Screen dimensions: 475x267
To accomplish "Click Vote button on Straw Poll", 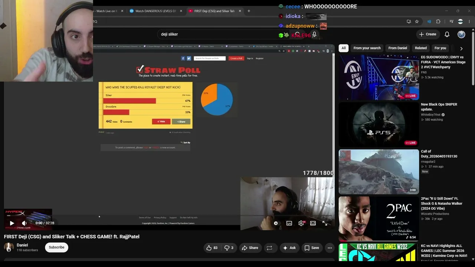I will 161,121.
